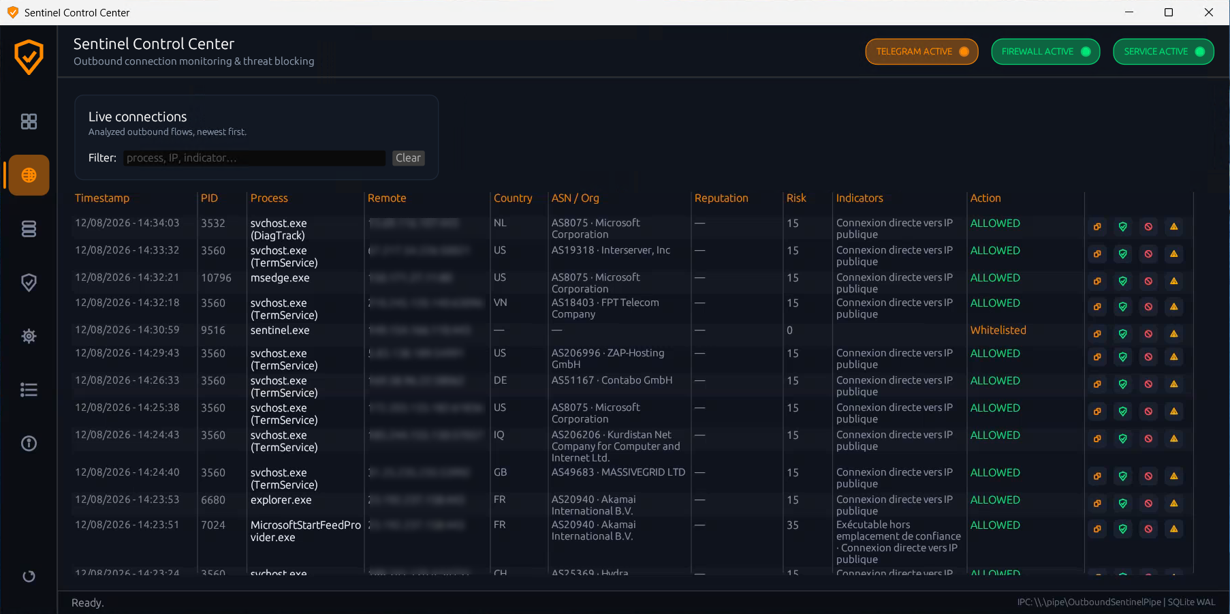Flag warning on the MicrosoftStartFeedProvider row
The image size is (1230, 614).
pos(1174,529)
